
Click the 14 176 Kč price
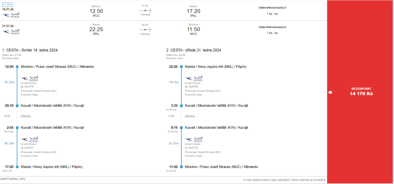coord(361,94)
